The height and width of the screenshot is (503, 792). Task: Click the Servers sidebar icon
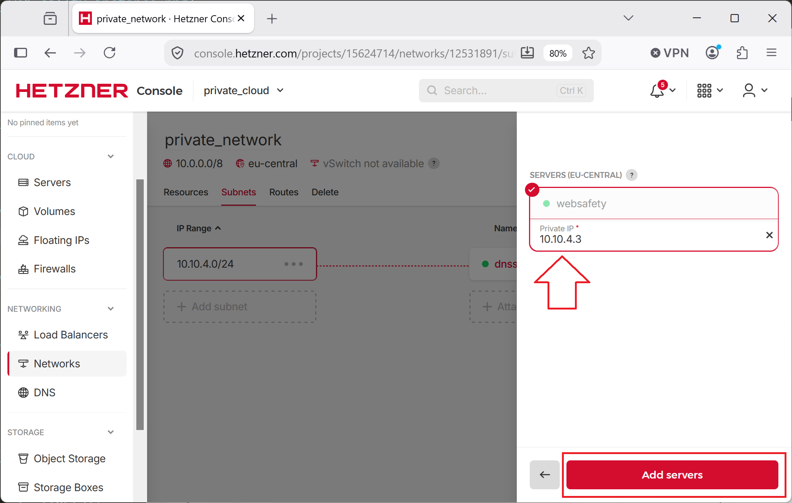(x=23, y=182)
